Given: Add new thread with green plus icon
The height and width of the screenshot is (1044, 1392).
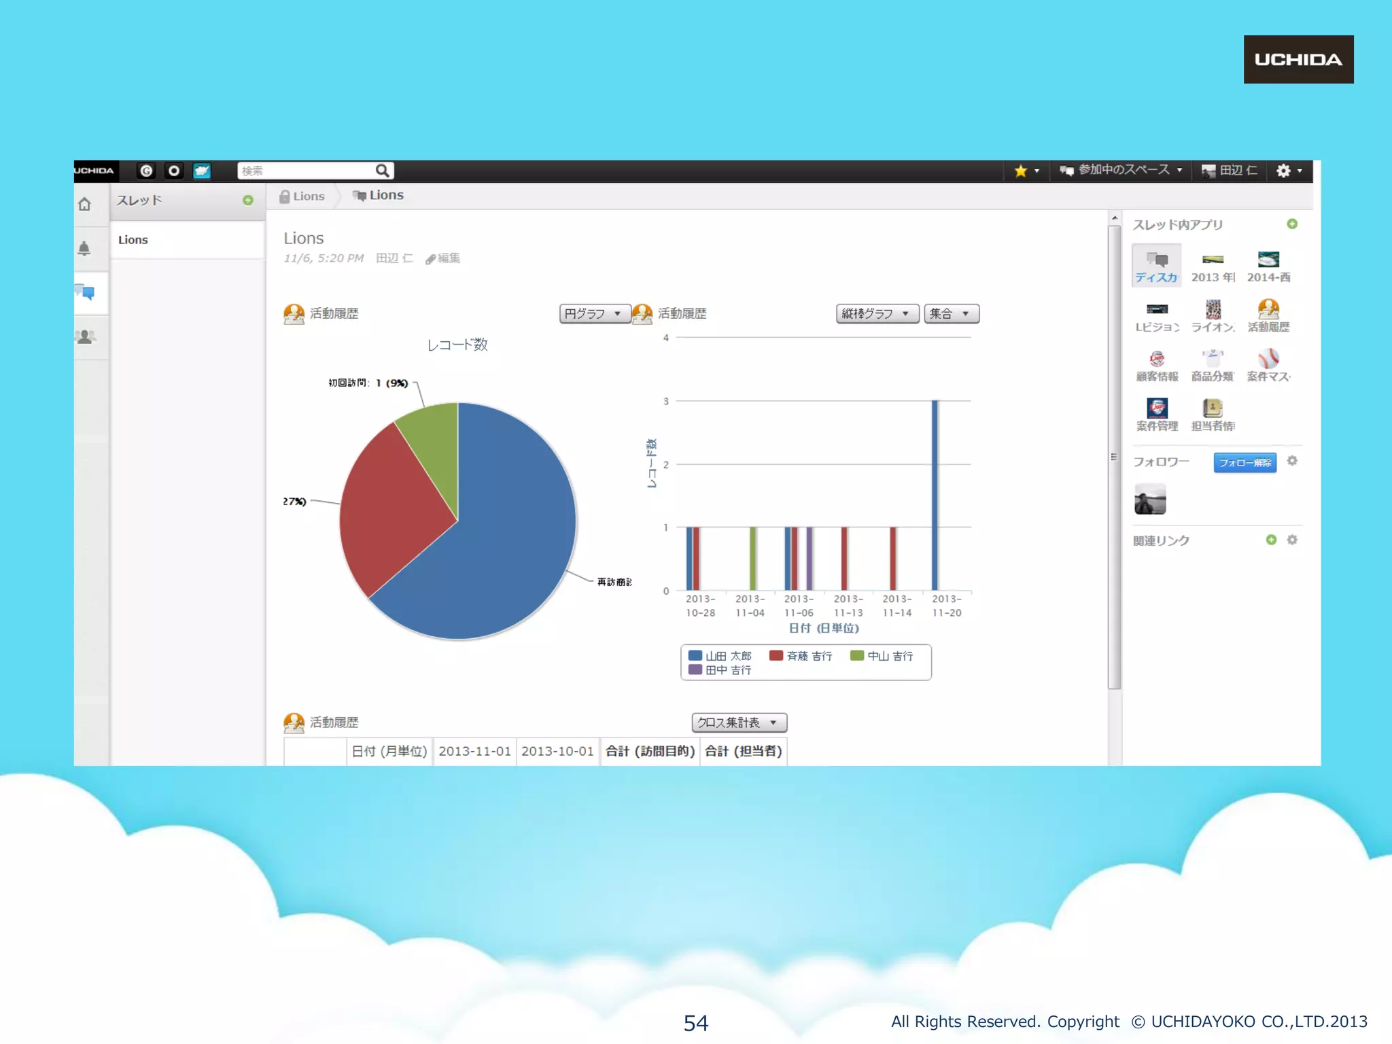Looking at the screenshot, I should [x=248, y=201].
